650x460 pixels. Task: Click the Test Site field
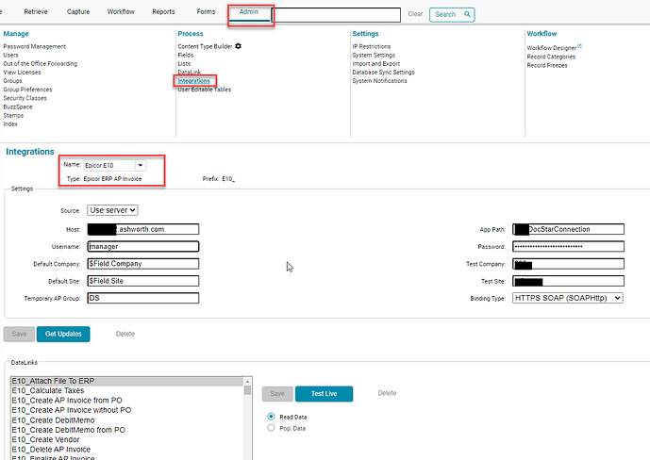pyautogui.click(x=568, y=281)
